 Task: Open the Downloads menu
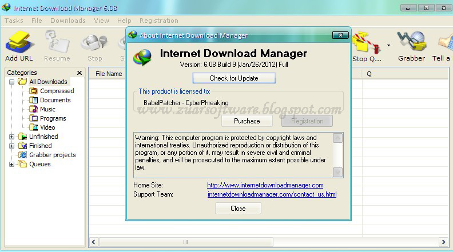point(68,21)
